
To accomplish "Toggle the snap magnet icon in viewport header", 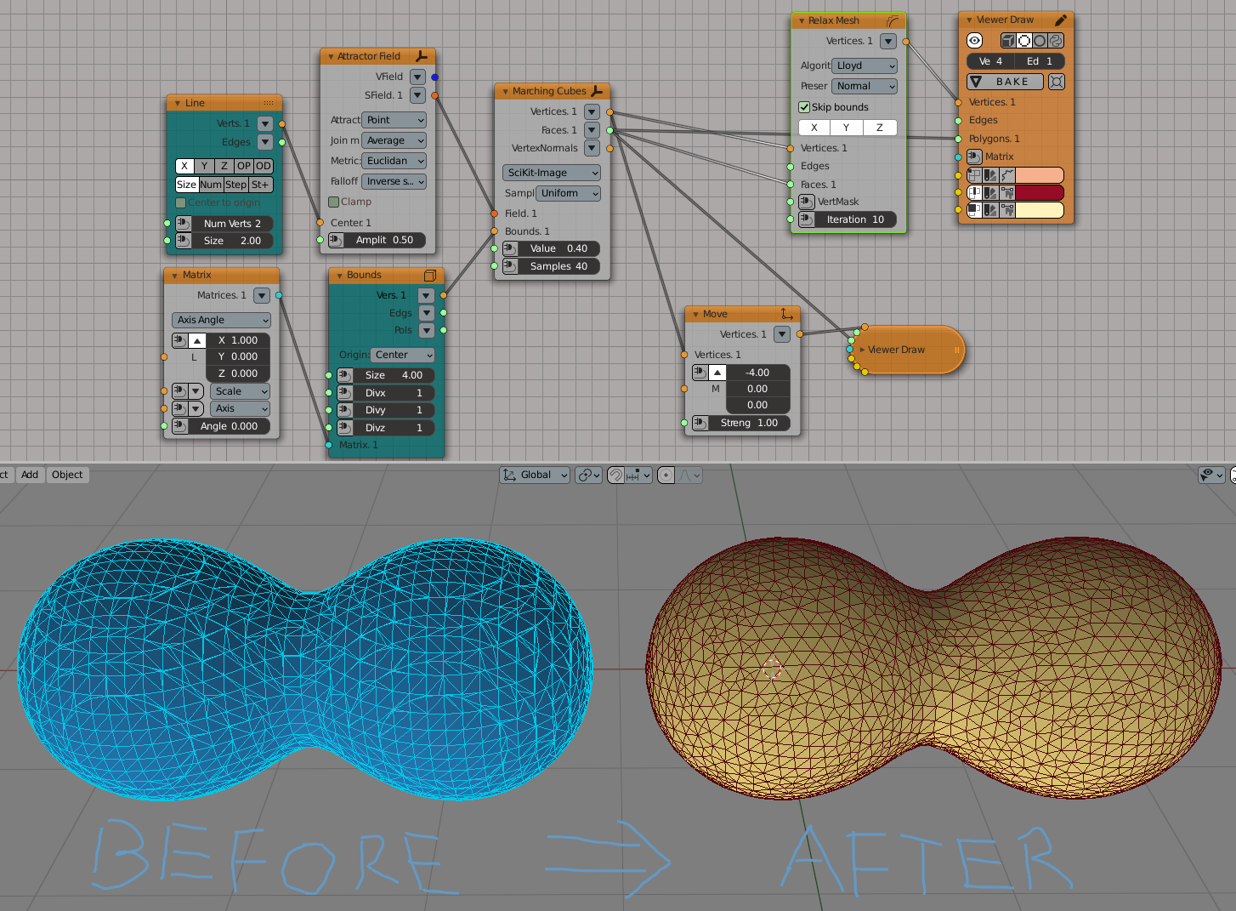I will coord(616,475).
